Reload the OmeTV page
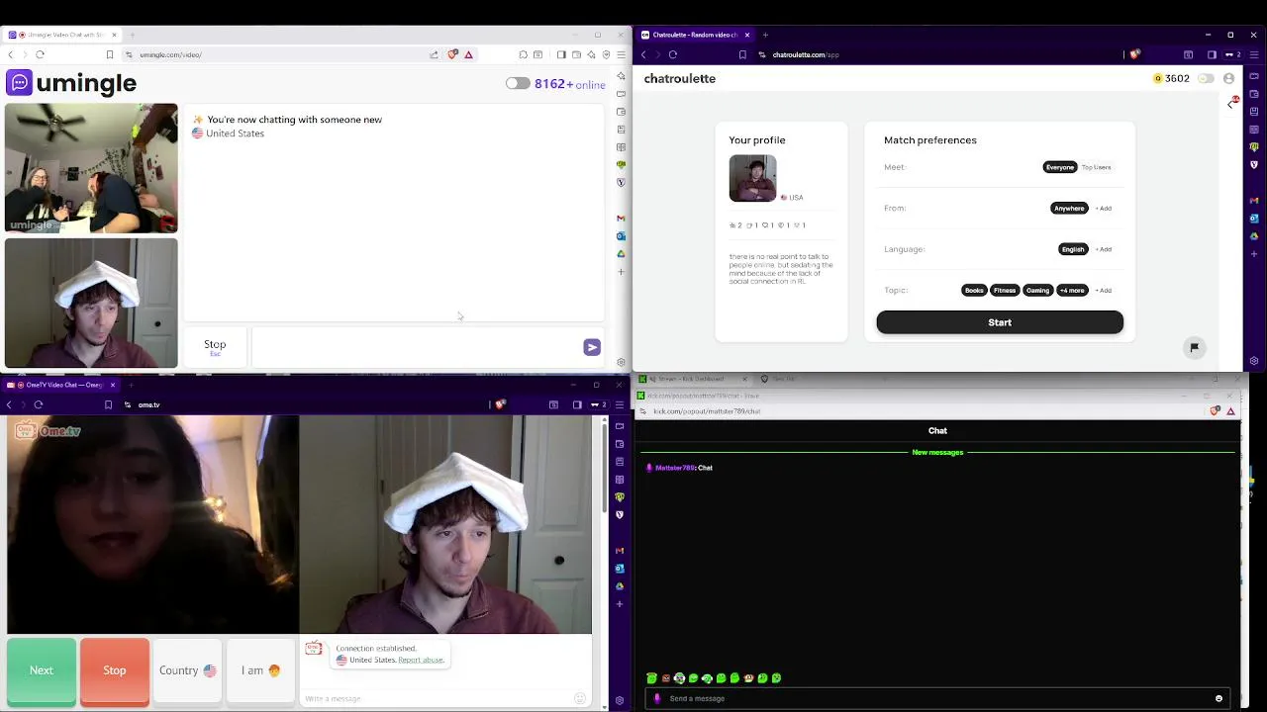1267x712 pixels. coord(39,404)
